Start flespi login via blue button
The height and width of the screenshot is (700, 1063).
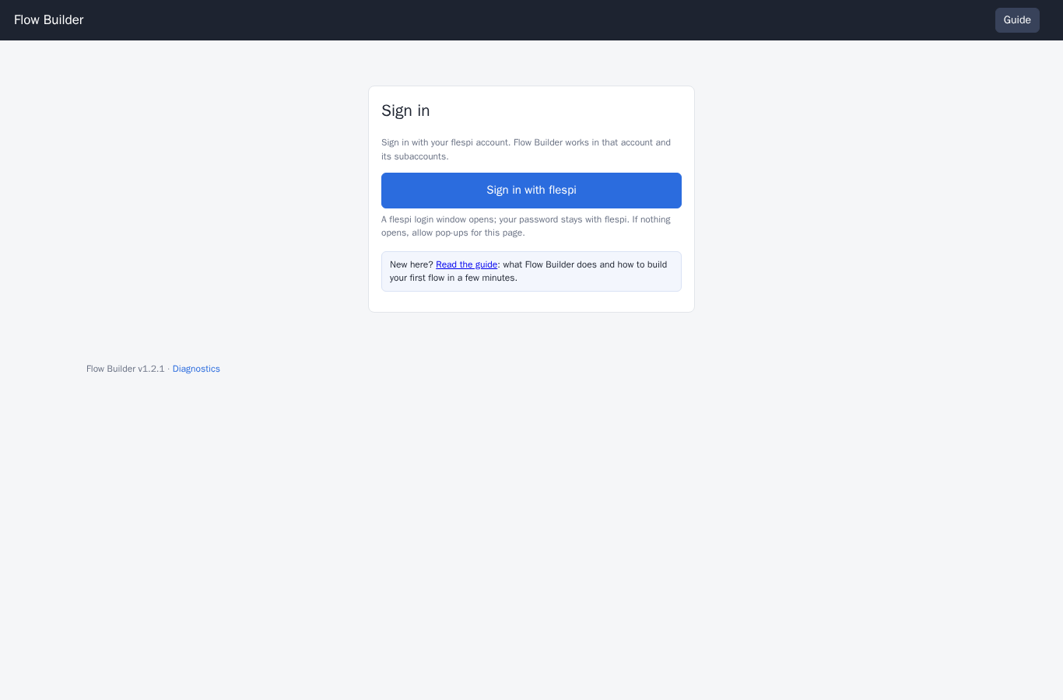[x=531, y=191]
